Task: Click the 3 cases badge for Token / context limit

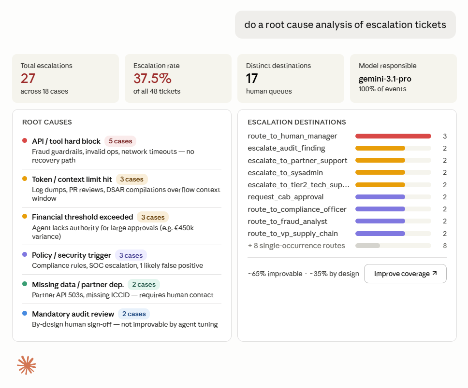Action: 132,180
